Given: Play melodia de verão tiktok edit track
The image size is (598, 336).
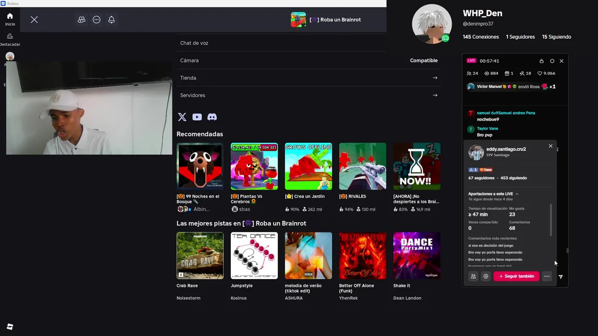Looking at the screenshot, I should (x=308, y=255).
